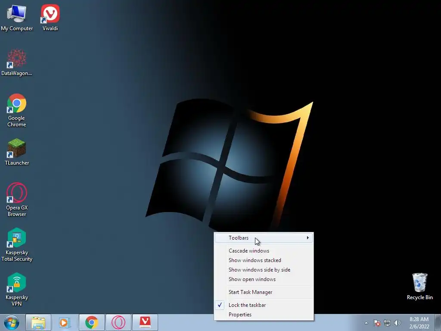This screenshot has width=441, height=331.
Task: Select the Opera GX Browser desktop shortcut
Action: (x=17, y=200)
